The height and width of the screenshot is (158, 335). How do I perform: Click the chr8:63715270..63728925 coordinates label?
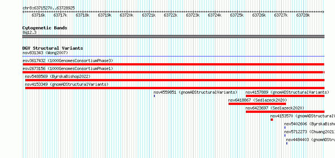click(x=49, y=8)
